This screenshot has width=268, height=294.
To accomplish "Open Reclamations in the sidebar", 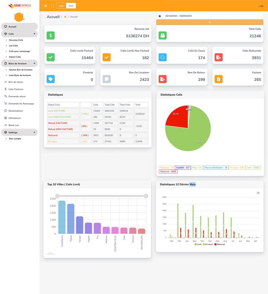I will point(15,111).
